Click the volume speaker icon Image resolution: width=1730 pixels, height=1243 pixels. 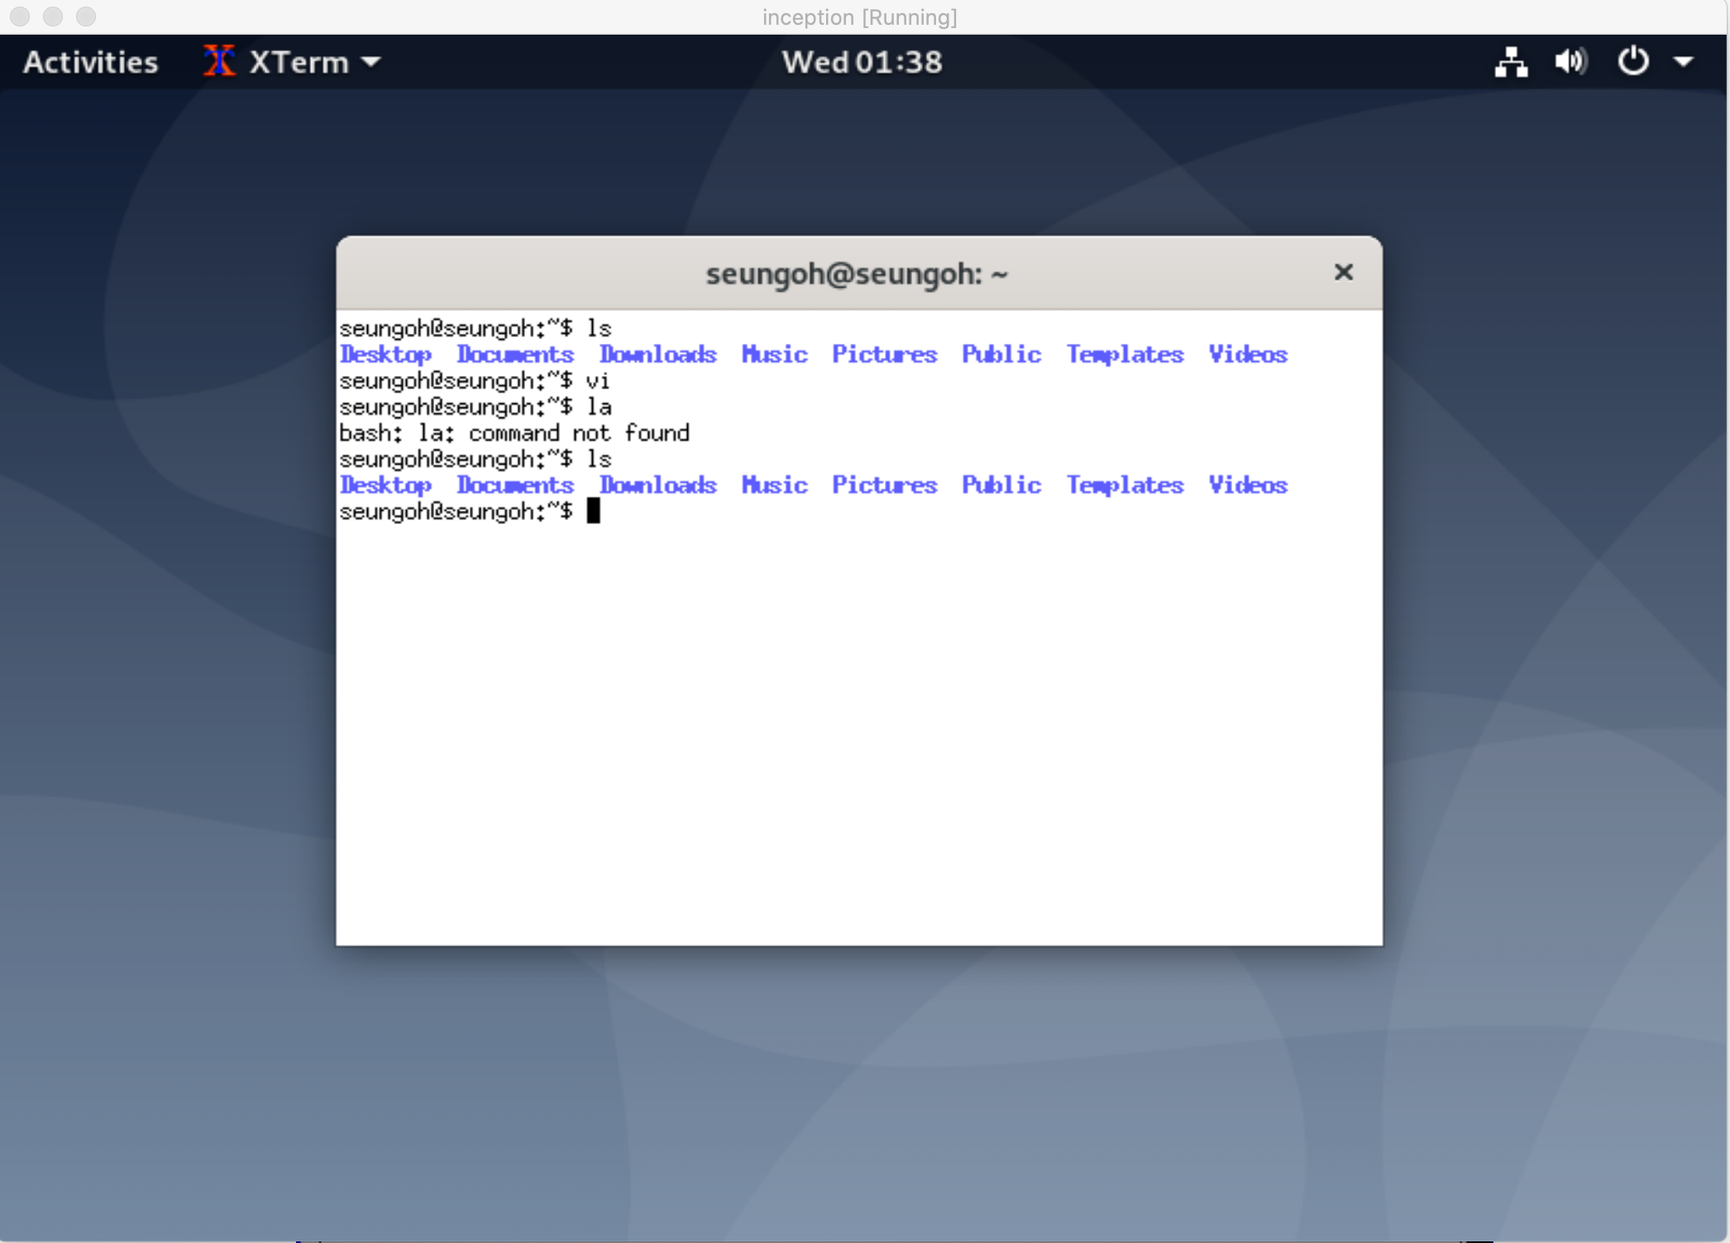[x=1570, y=62]
